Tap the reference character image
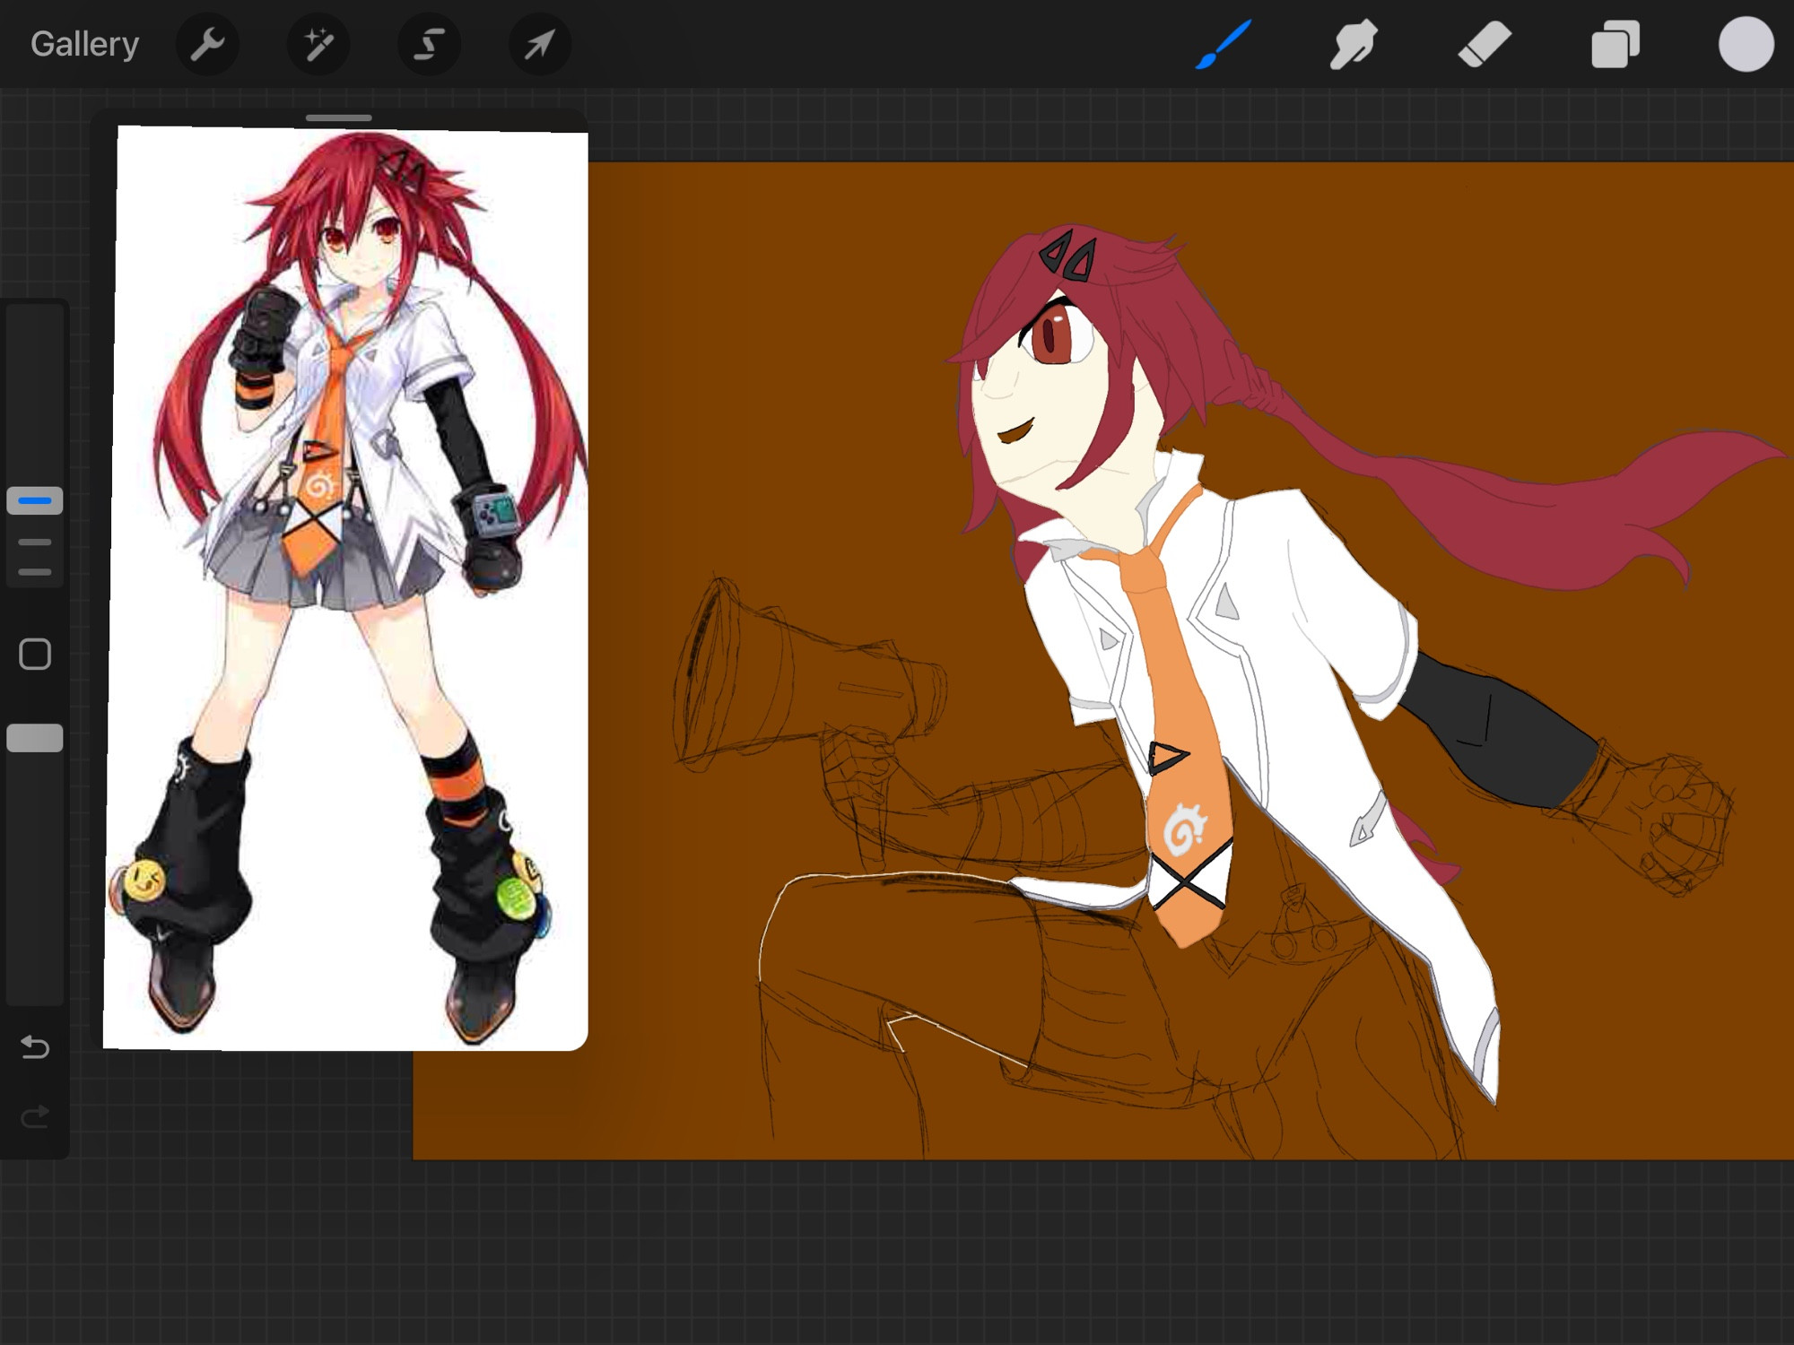This screenshot has width=1794, height=1345. (346, 588)
